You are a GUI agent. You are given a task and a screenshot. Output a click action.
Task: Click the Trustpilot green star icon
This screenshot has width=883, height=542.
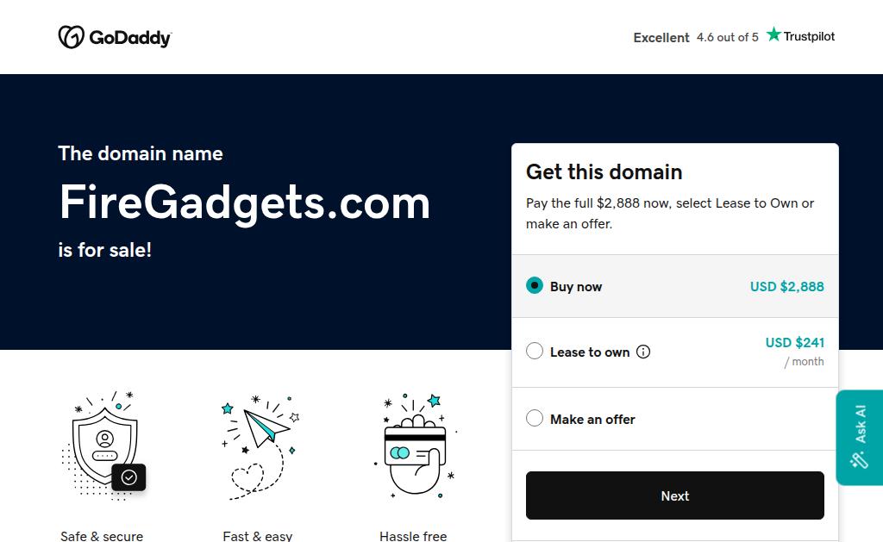(x=773, y=34)
